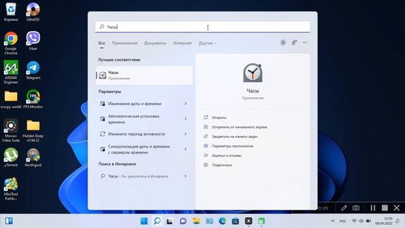Open the three-dots options in search panel
The width and height of the screenshot is (405, 228).
point(305,42)
